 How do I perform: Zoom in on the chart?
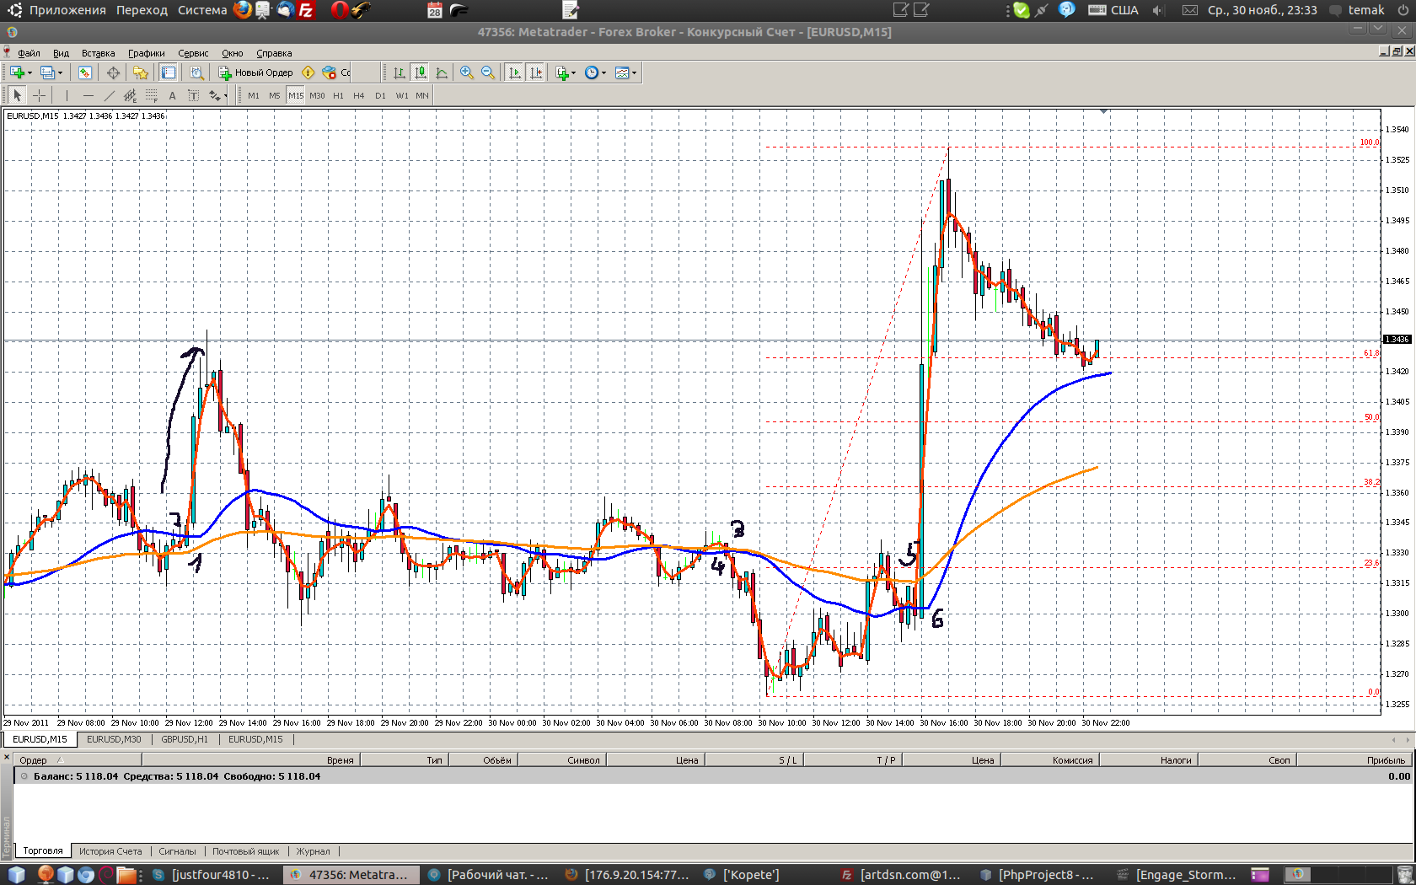[x=467, y=72]
